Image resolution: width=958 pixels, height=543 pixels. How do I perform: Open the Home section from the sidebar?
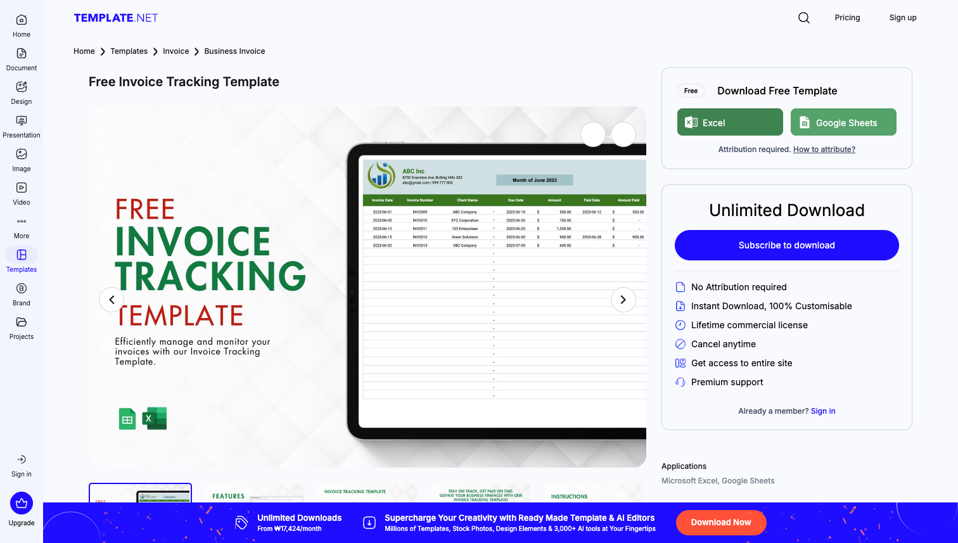pyautogui.click(x=21, y=23)
